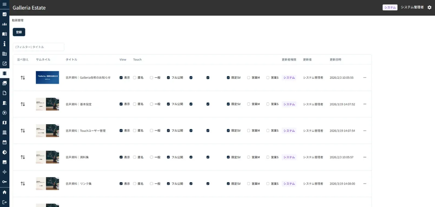The width and height of the screenshot is (435, 207).
Task: Open the bar chart dashboard sidebar icon
Action: tap(4, 14)
